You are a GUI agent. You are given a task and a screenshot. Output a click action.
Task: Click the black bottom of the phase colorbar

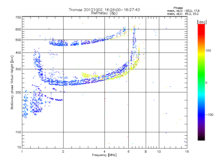click(x=201, y=138)
